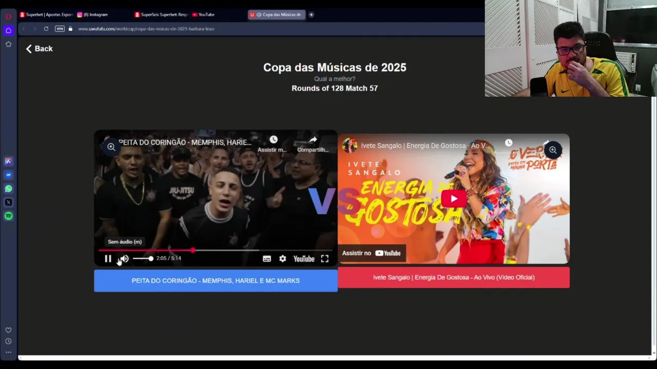Enter fullscreen on left video

pyautogui.click(x=325, y=259)
